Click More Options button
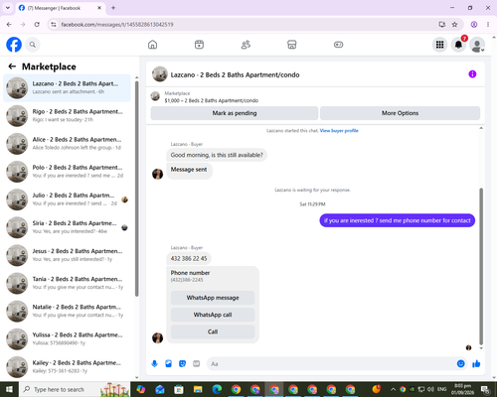 [x=400, y=113]
